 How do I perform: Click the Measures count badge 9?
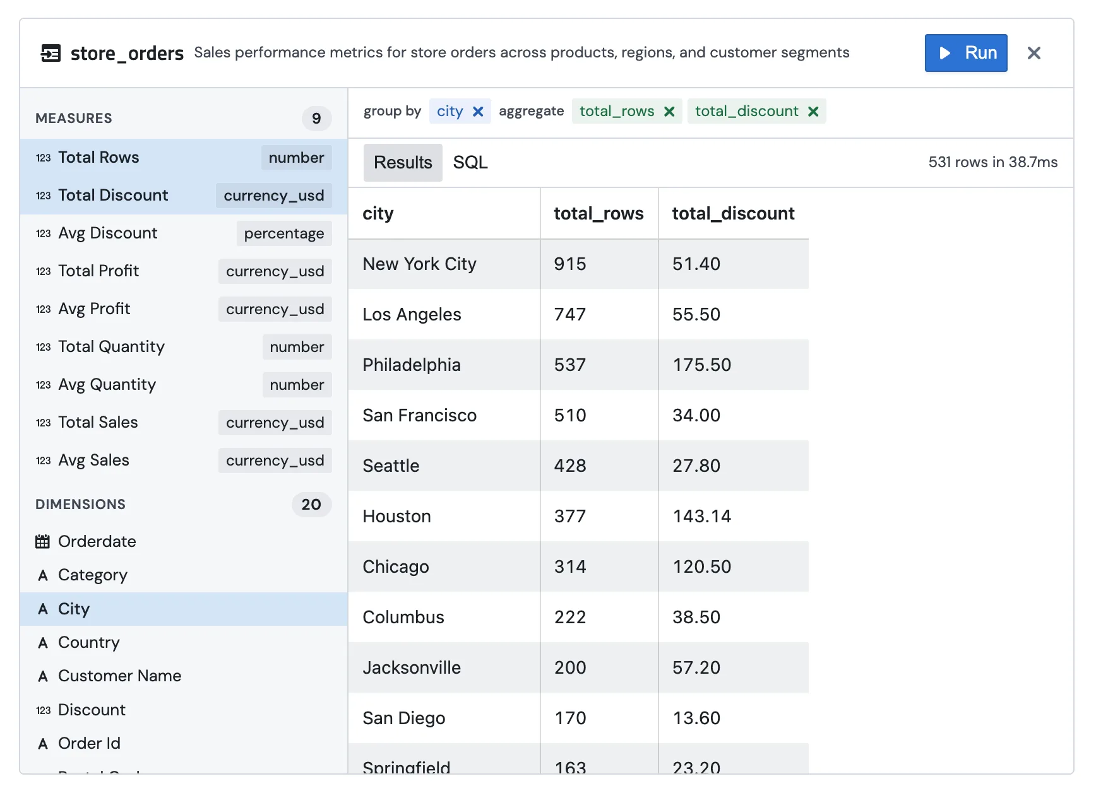click(316, 119)
